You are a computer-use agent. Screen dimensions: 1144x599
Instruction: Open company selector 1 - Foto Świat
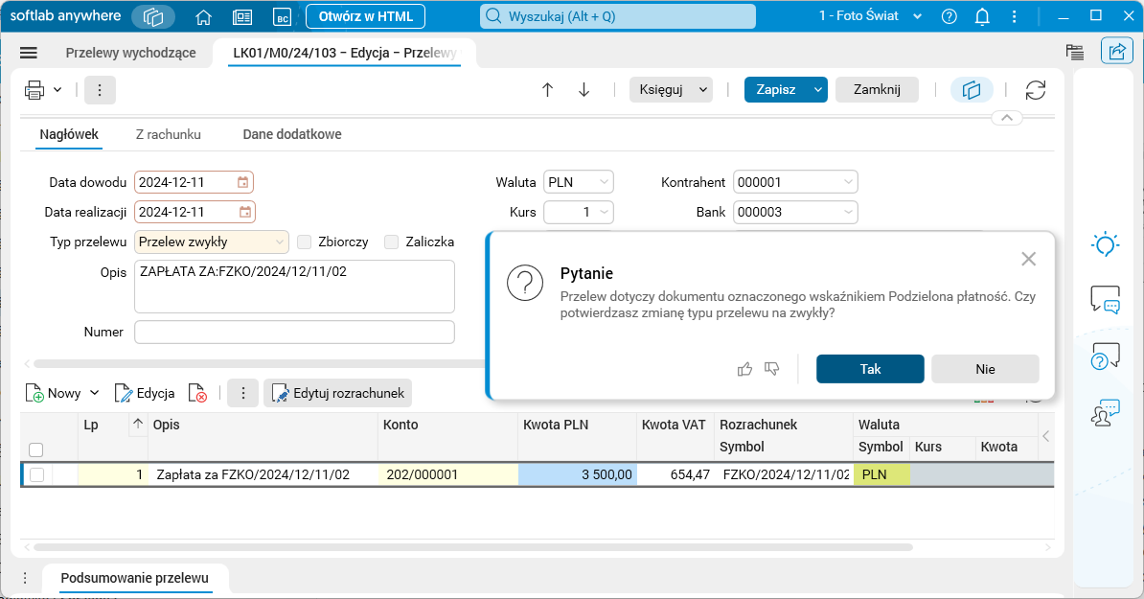click(x=870, y=16)
